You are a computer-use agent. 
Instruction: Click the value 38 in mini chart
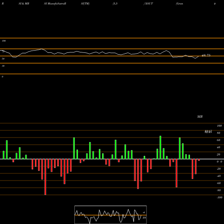tap(144, 218)
